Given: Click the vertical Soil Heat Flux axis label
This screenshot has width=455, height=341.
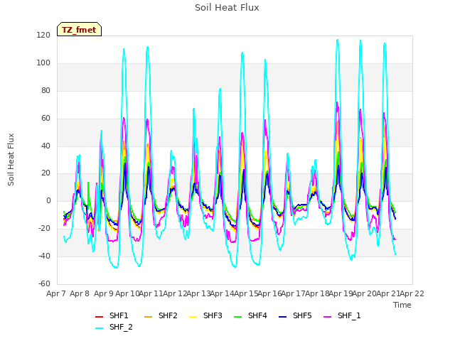Looking at the screenshot, I should pos(11,159).
